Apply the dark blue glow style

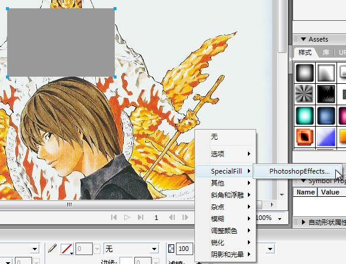tap(326, 116)
